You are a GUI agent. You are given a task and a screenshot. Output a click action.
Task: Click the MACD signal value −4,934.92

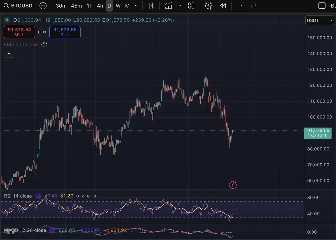tap(115, 230)
